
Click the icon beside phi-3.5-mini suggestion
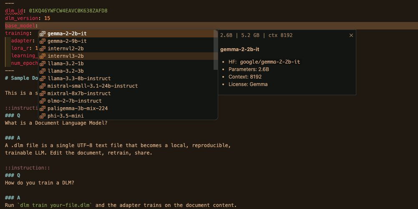click(x=43, y=116)
